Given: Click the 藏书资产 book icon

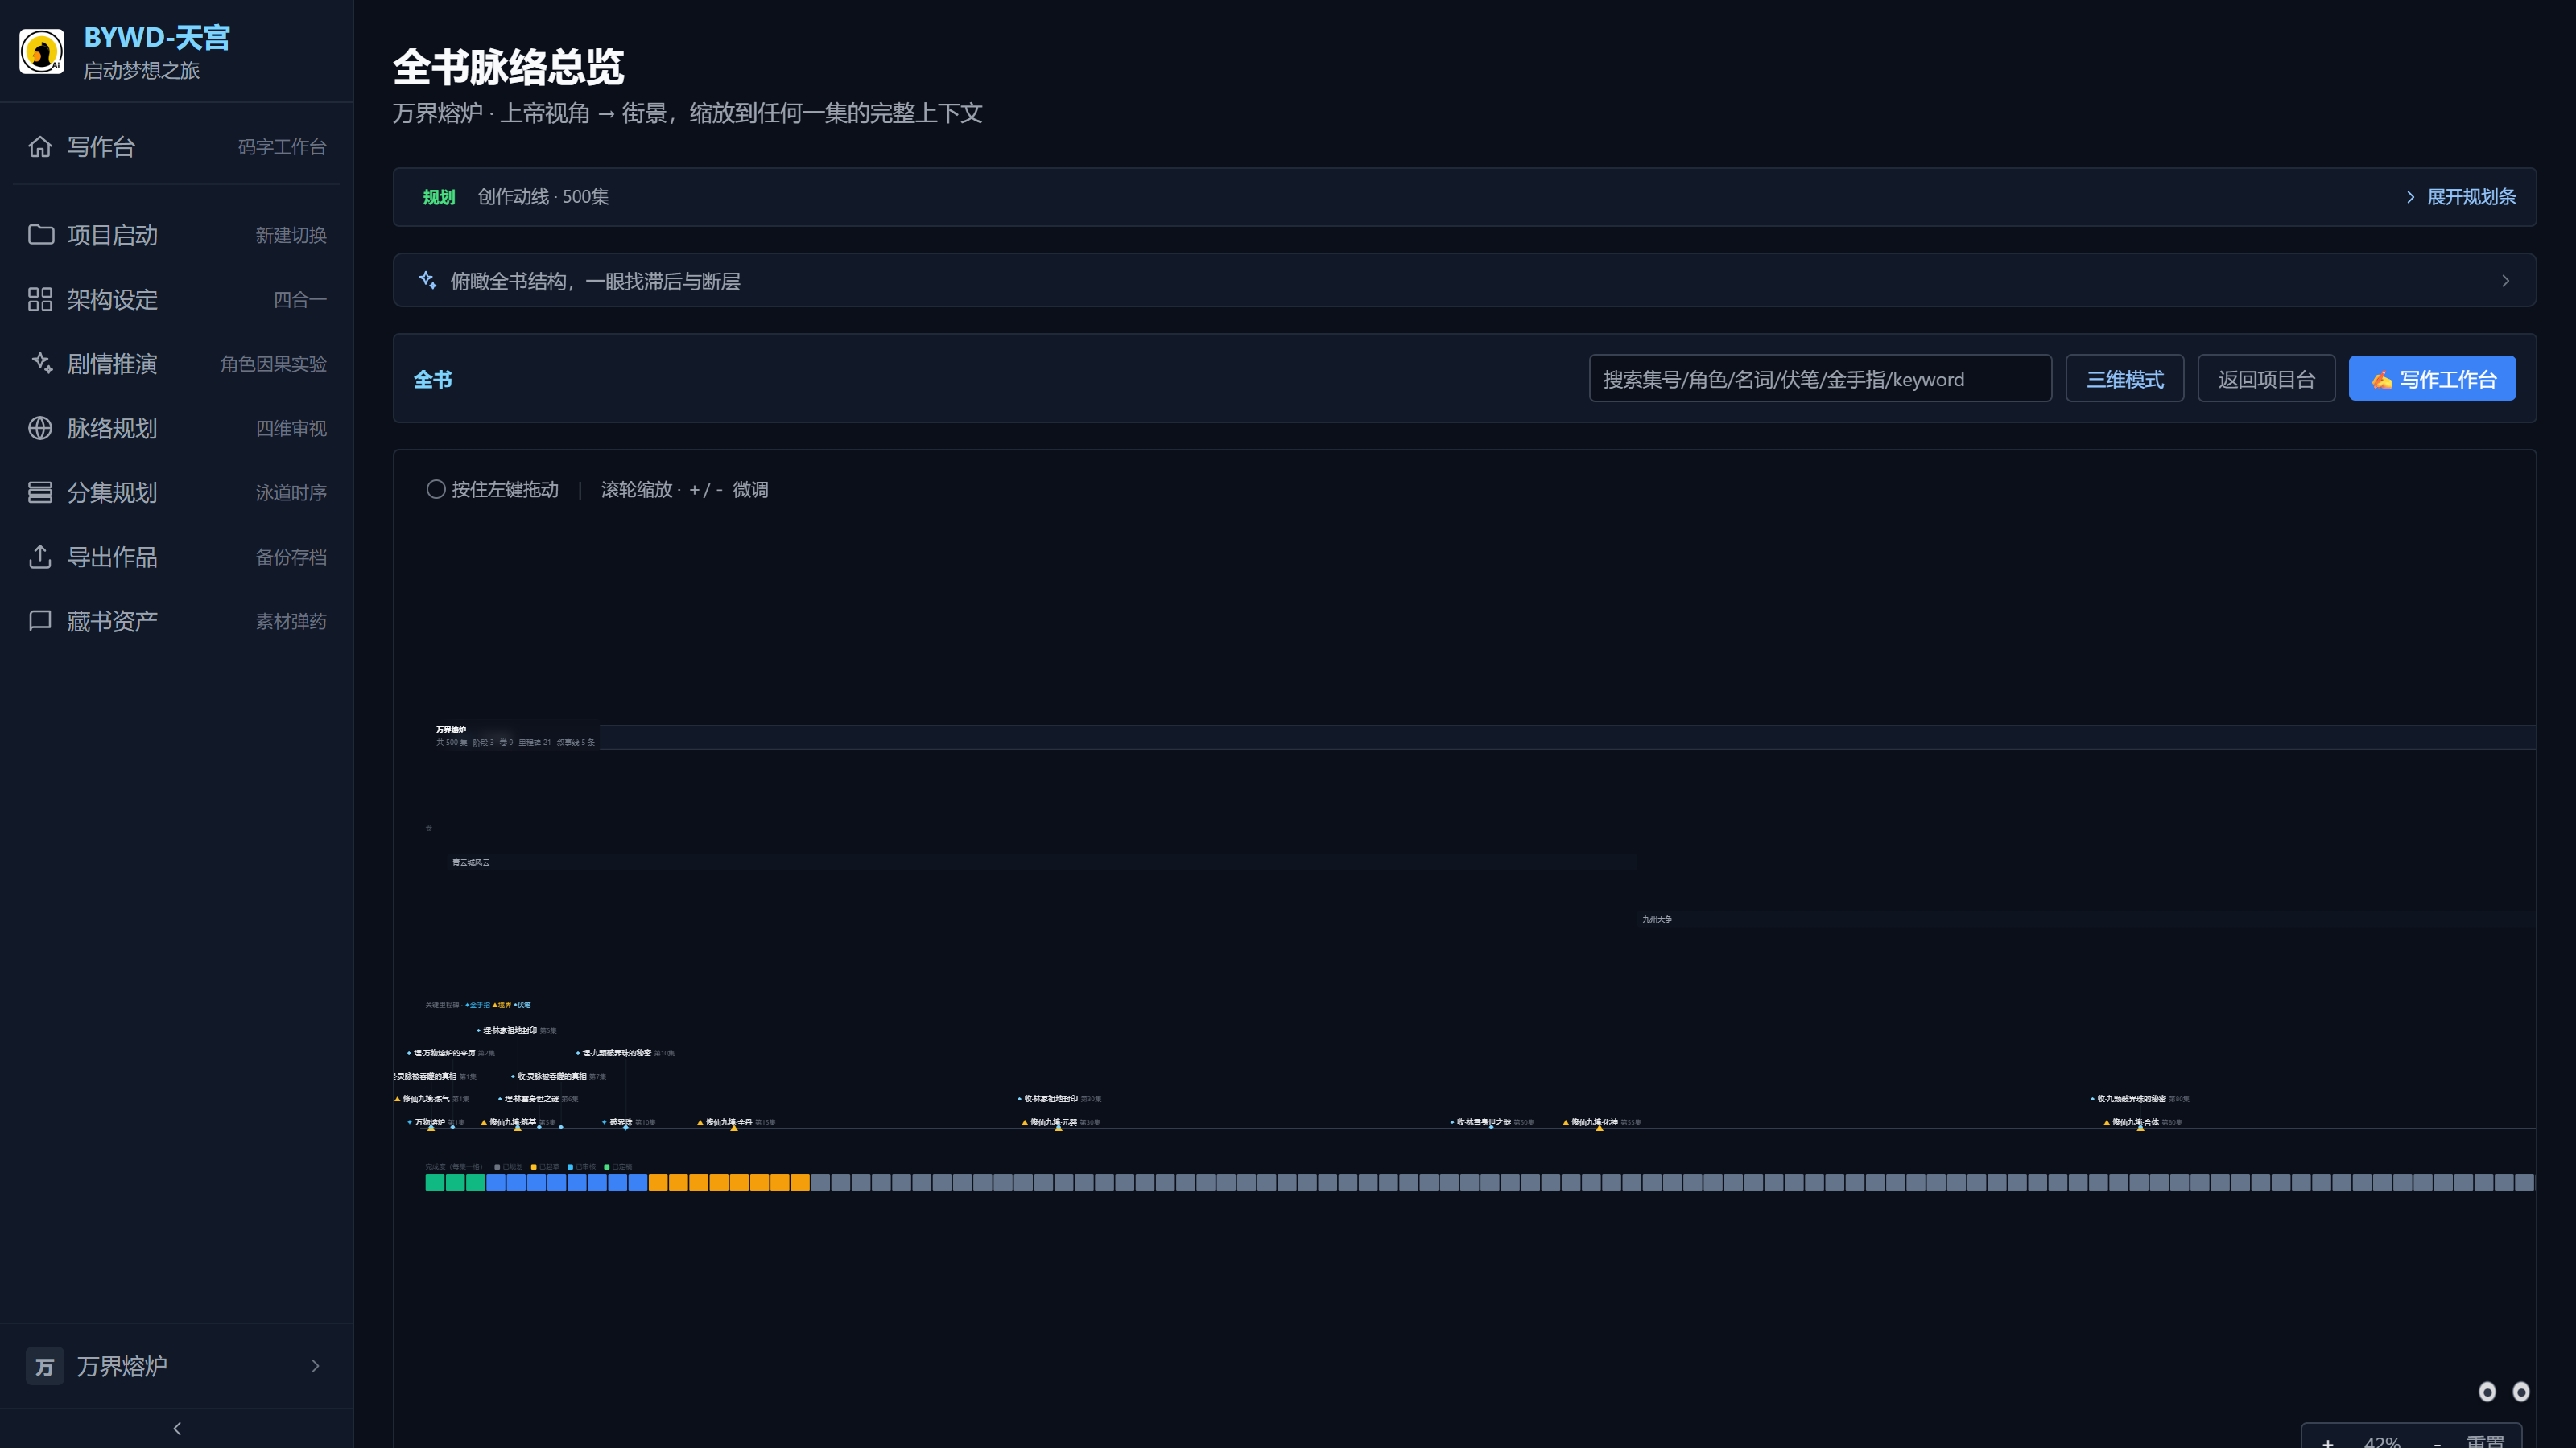Looking at the screenshot, I should [40, 620].
